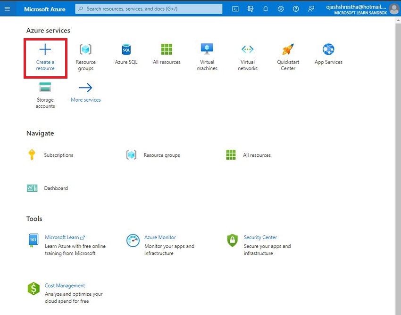Open the hamburger portal menu
The height and width of the screenshot is (315, 401).
point(7,9)
